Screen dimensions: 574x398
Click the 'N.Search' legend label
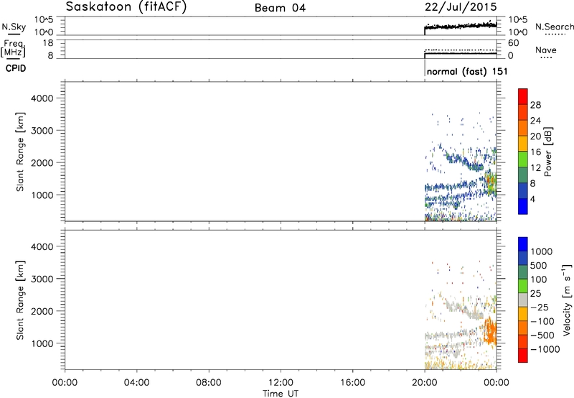(554, 27)
